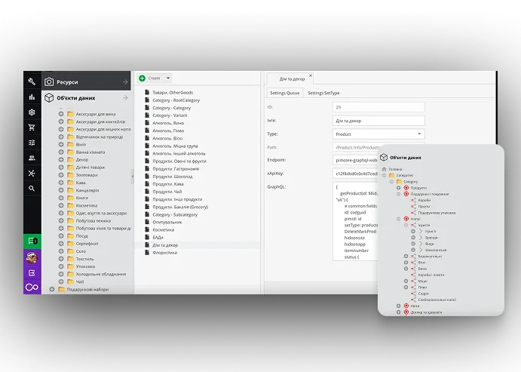Click the magnifier search icon in sidebar
521x372 pixels.
[x=32, y=189]
